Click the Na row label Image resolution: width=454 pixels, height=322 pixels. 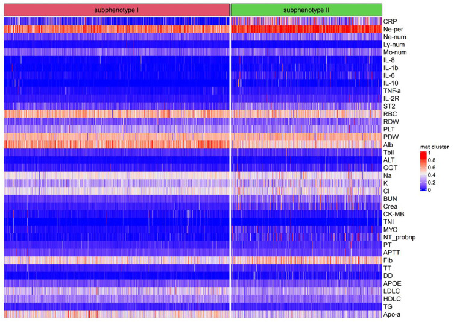[388, 175]
